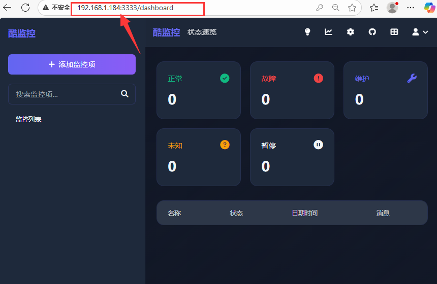Launch the Copilot icon in browser toolbar
Viewport: 437px width, 284px height.
tap(429, 8)
